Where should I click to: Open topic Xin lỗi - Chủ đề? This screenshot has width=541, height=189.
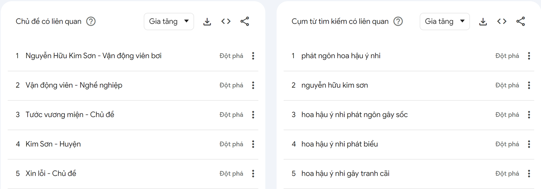click(51, 174)
